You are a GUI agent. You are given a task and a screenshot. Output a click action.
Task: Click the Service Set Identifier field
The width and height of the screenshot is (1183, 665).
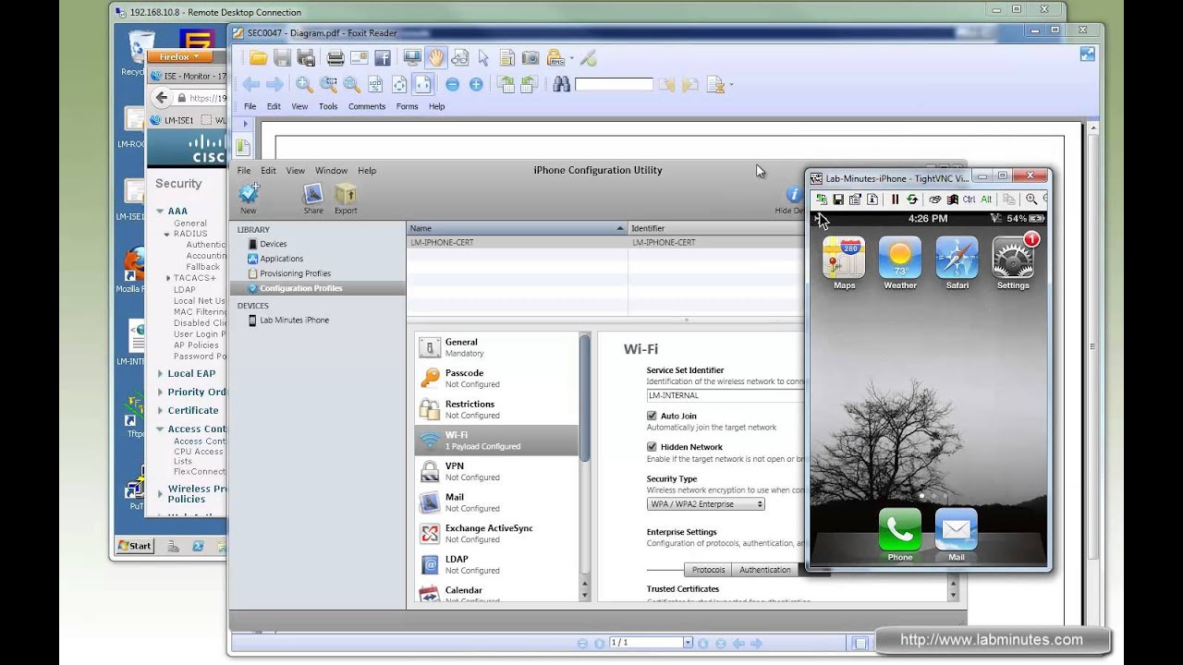(x=726, y=395)
